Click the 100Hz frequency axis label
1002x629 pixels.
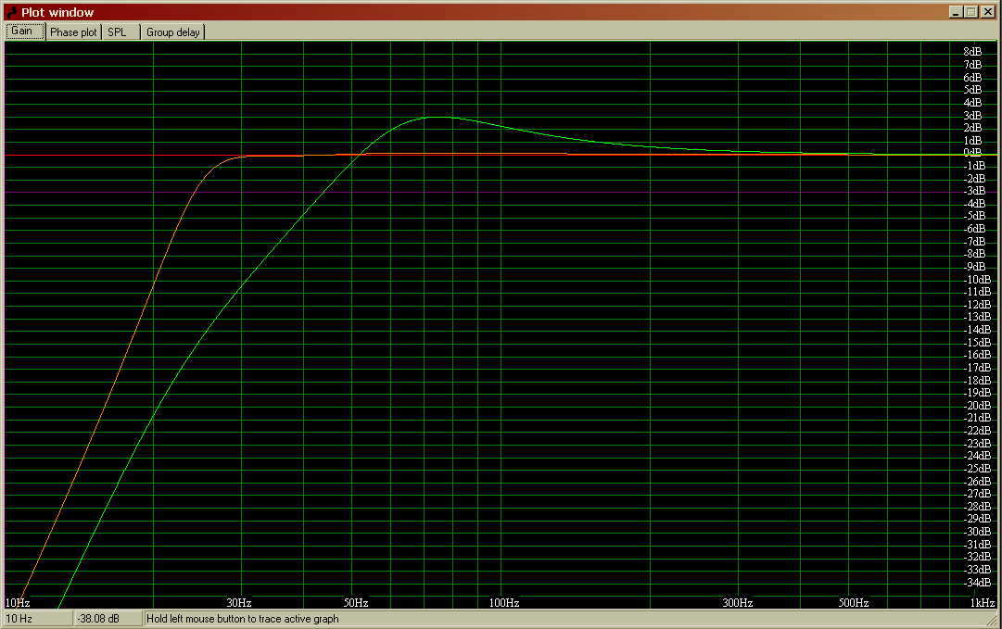point(503,603)
